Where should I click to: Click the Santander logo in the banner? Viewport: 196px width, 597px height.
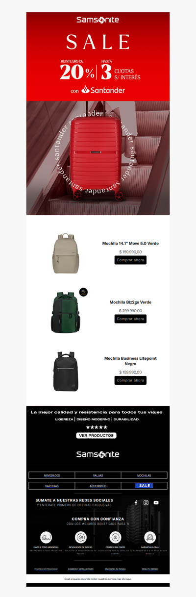pyautogui.click(x=103, y=90)
